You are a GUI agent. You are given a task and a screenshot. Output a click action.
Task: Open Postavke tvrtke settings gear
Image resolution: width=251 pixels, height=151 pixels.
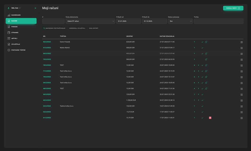click(x=9, y=50)
